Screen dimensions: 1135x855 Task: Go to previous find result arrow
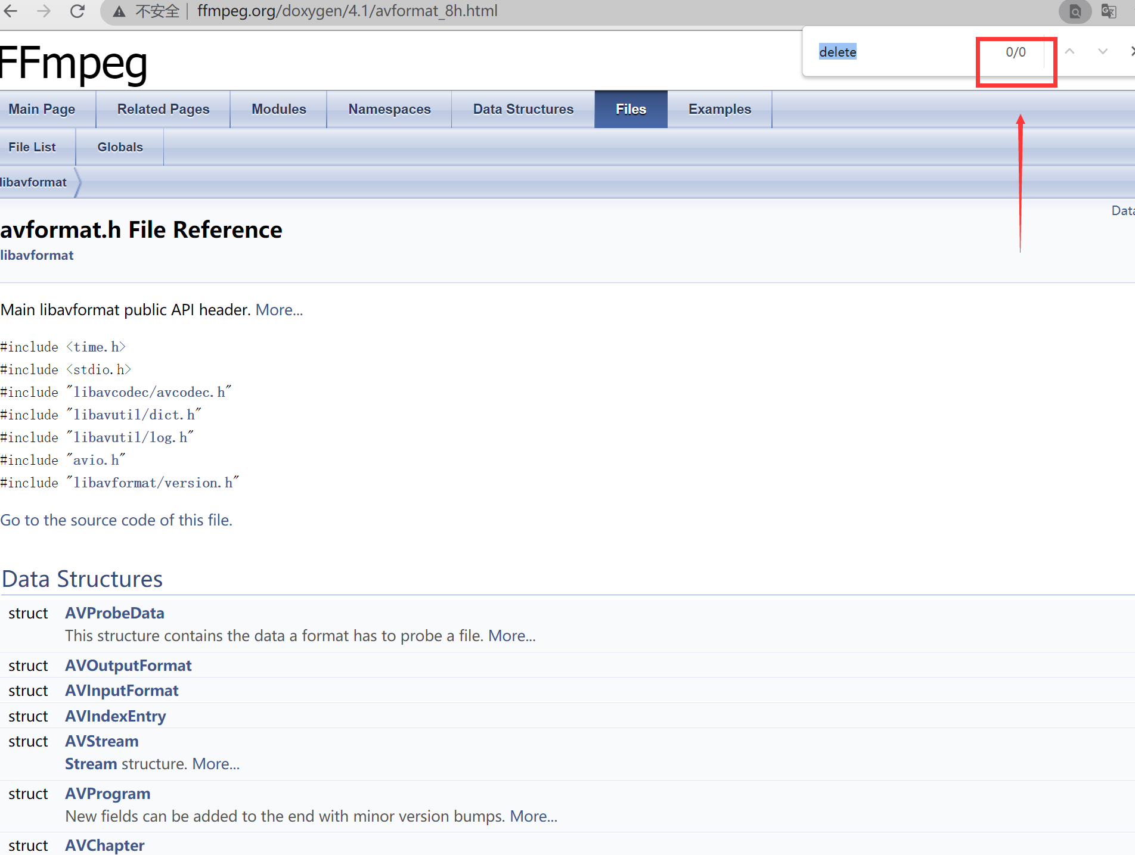(1070, 52)
